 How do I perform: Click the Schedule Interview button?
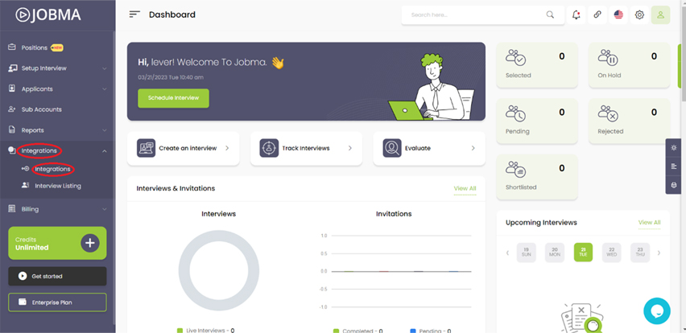(173, 98)
